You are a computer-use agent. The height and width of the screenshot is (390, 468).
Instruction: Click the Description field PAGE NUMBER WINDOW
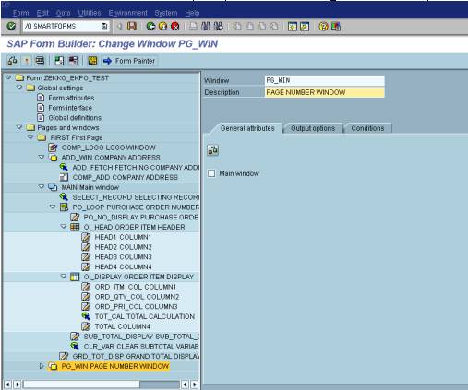(x=324, y=92)
